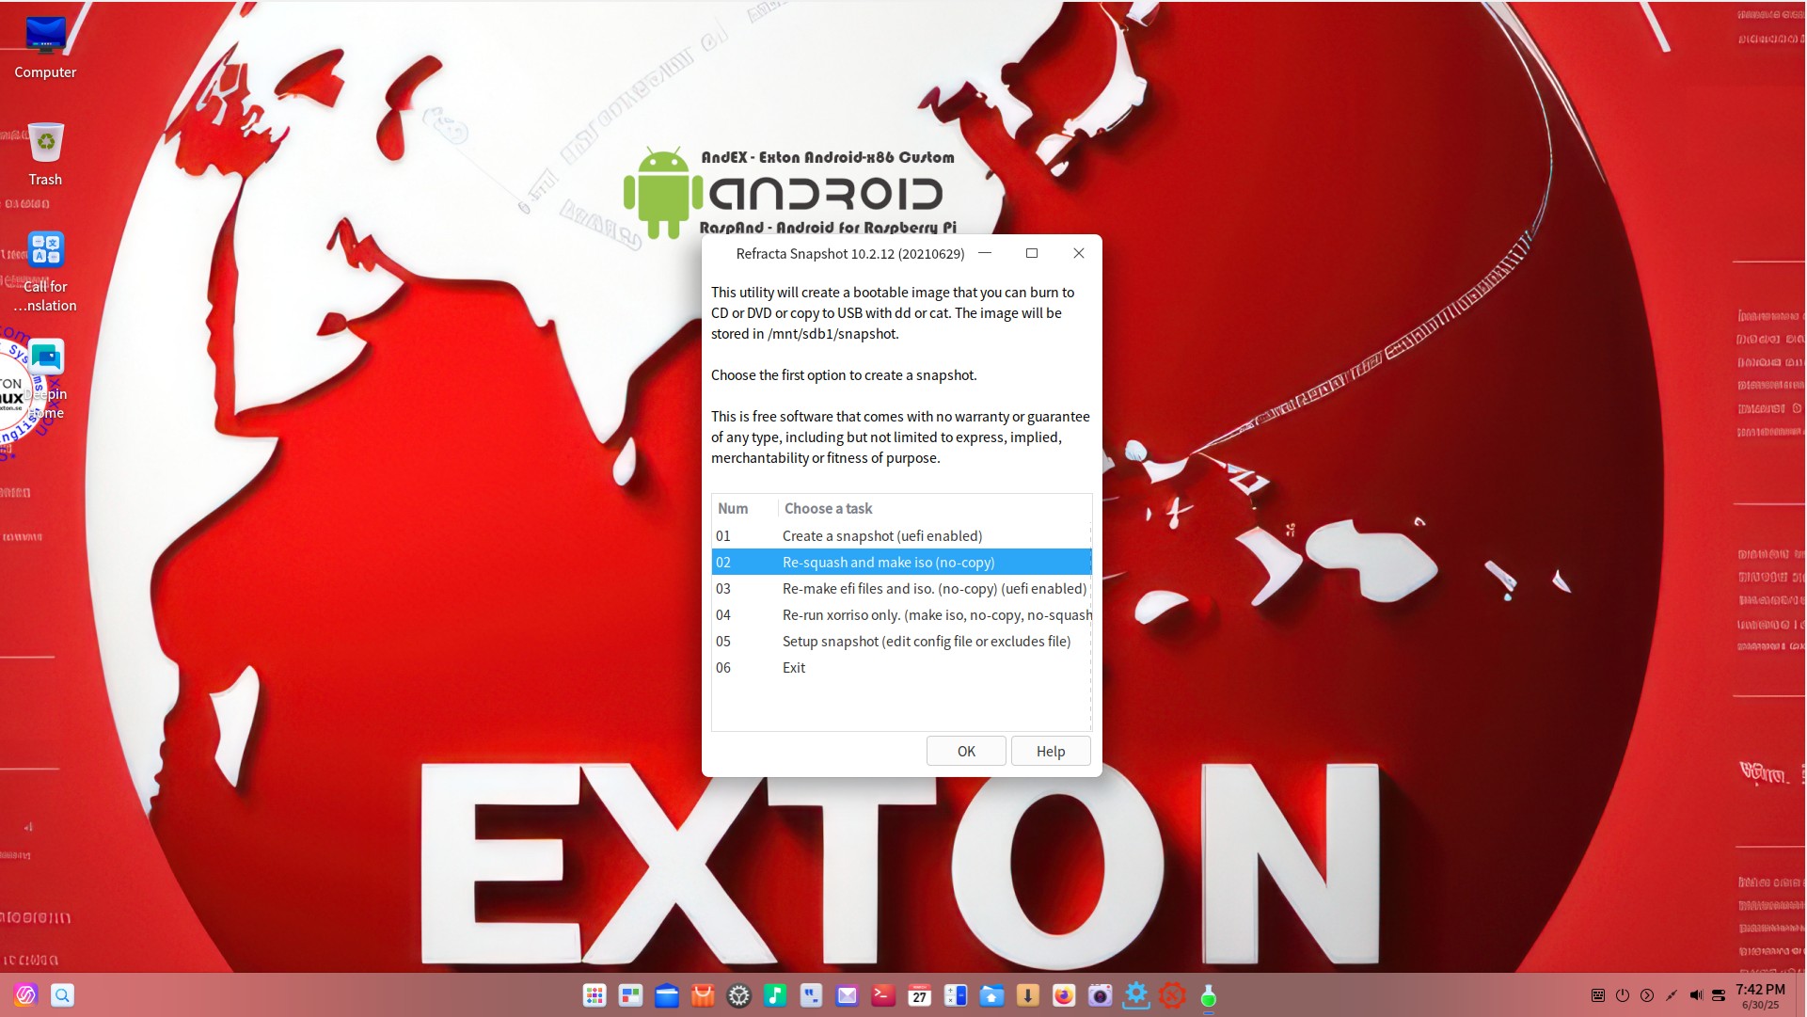Launch the red Terminal icon
Screen dimensions: 1807x1017
883,995
